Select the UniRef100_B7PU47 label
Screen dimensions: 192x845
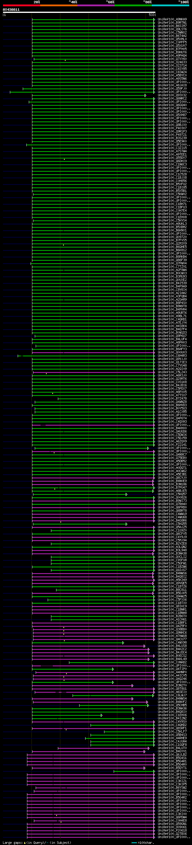point(172,487)
